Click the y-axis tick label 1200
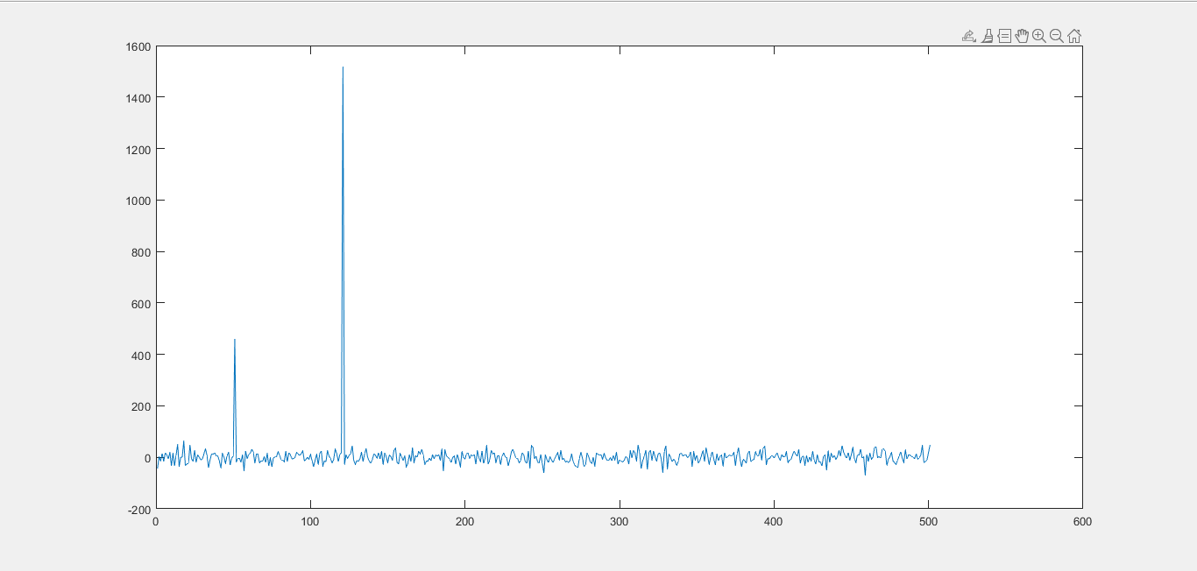This screenshot has height=571, width=1197. [x=139, y=149]
